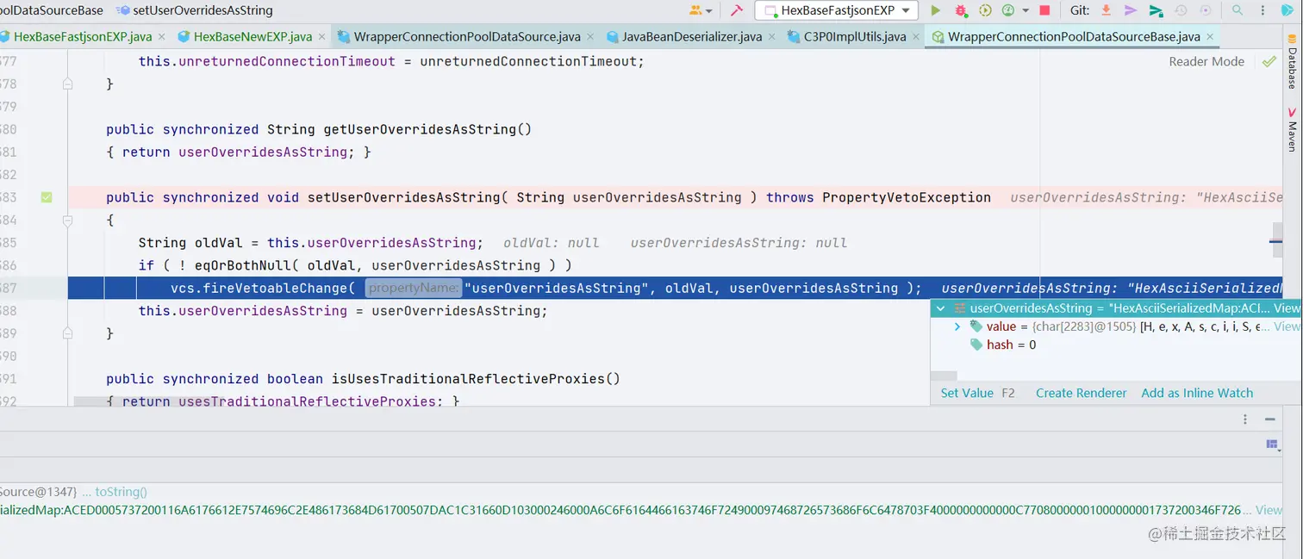
Task: Click the Build project hammer icon
Action: [737, 10]
